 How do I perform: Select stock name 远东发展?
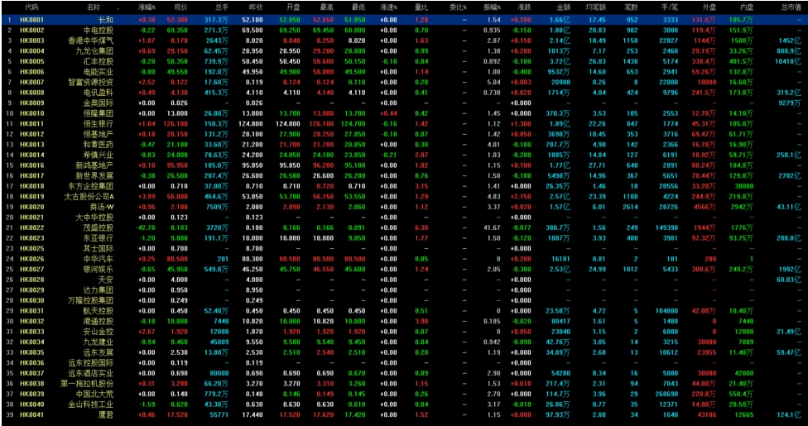click(99, 352)
